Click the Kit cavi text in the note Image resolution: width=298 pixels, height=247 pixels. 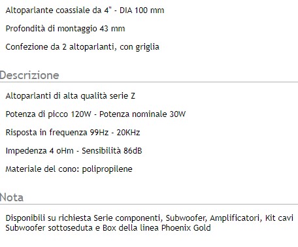point(279,218)
